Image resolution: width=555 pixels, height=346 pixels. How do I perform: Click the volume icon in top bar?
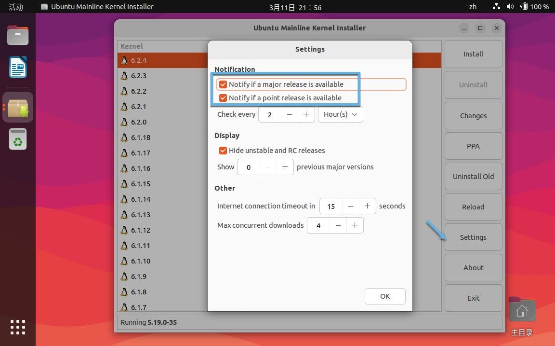click(510, 7)
